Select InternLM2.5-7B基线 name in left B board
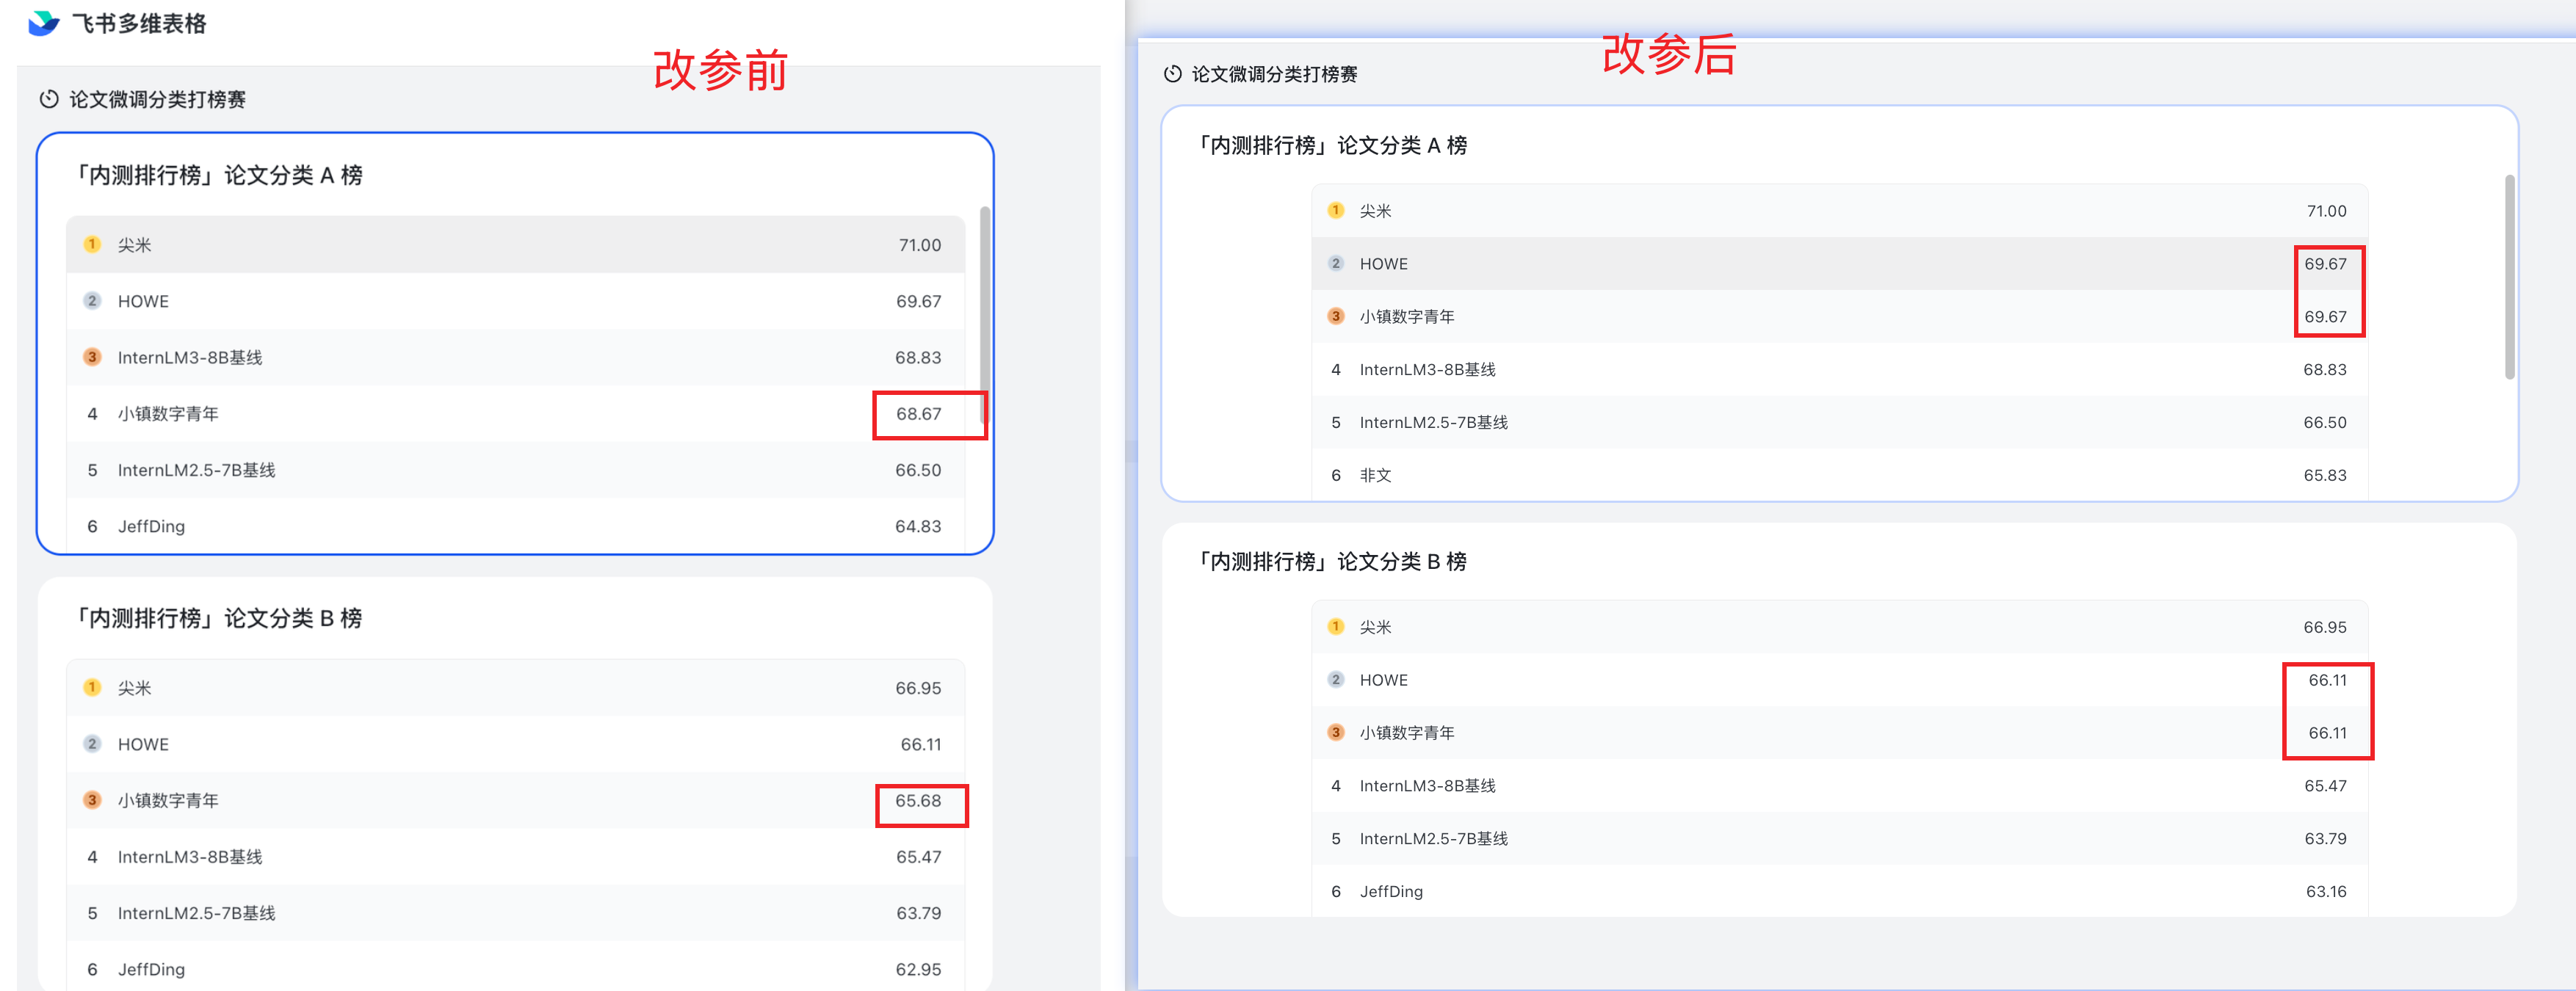The image size is (2576, 991). click(x=196, y=913)
